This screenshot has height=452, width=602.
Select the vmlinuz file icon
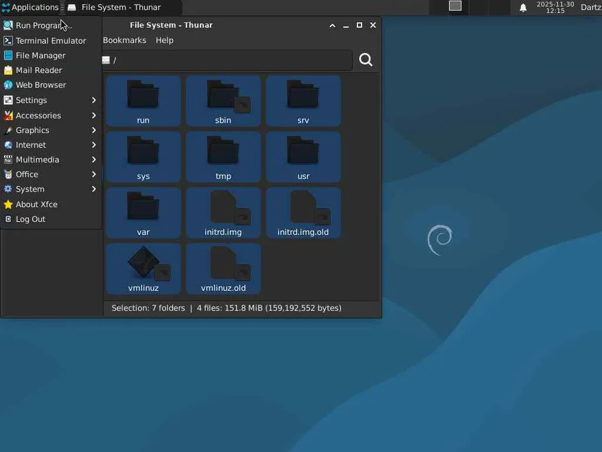(x=143, y=262)
